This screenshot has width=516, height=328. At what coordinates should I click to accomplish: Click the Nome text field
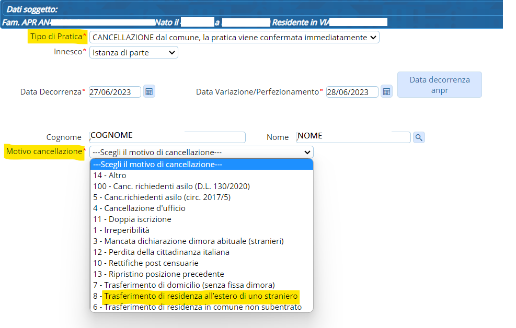pos(353,137)
